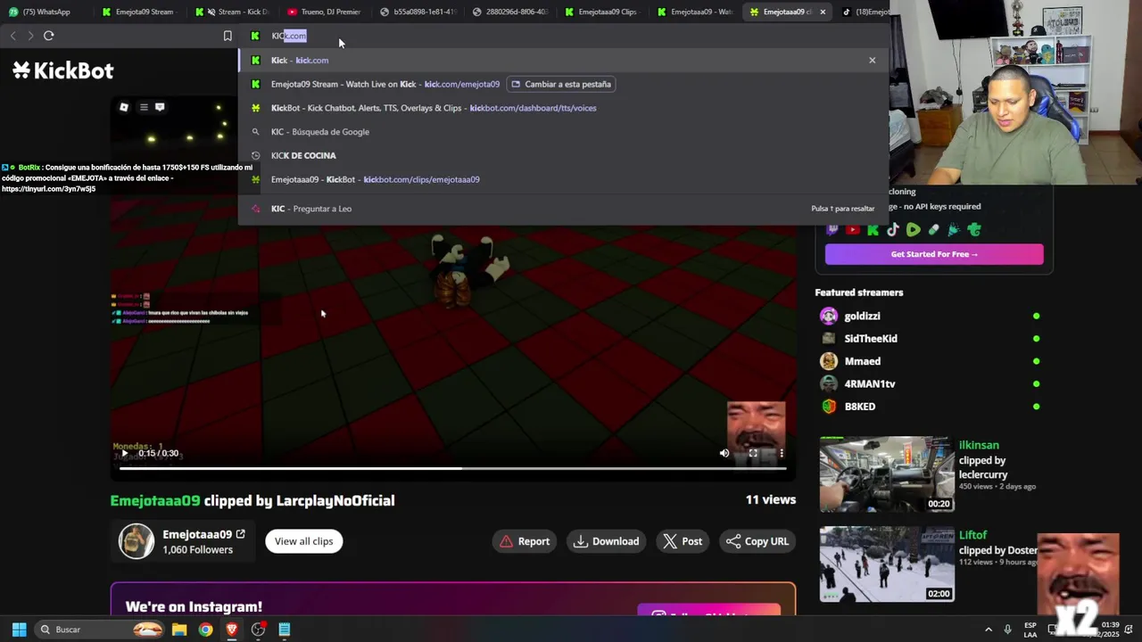Screen dimensions: 1142x642
Task: Post the clip to X
Action: tap(683, 541)
